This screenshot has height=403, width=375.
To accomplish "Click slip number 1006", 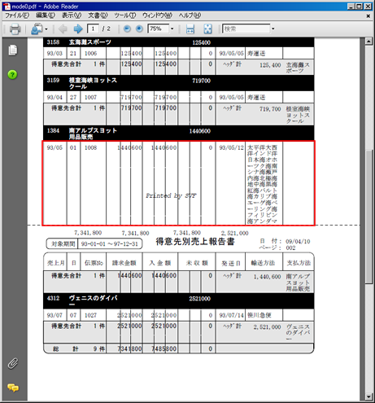I will pyautogui.click(x=90, y=53).
